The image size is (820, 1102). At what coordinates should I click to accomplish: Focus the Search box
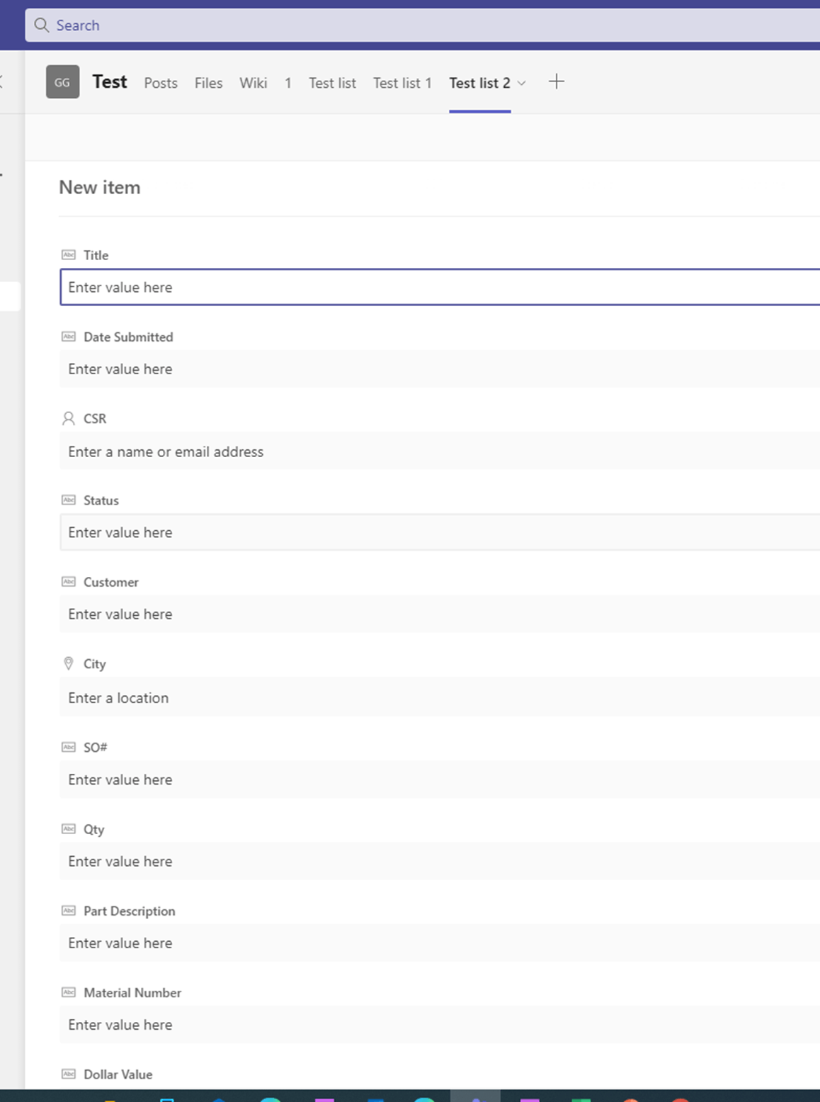point(423,26)
